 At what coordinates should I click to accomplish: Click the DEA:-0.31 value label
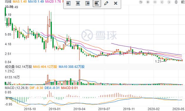(52, 88)
